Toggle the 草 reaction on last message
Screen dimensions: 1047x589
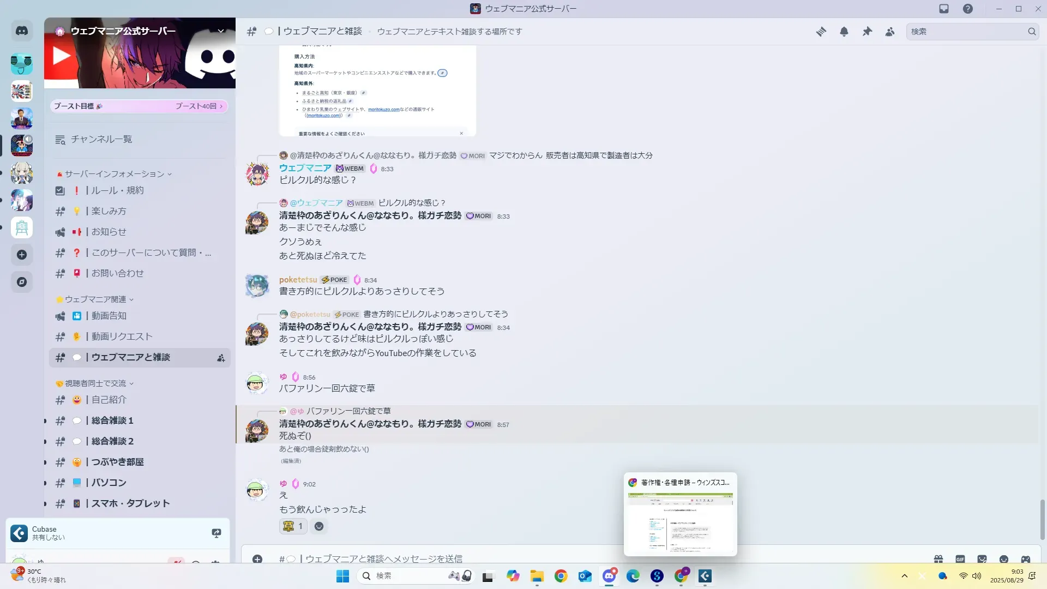click(x=293, y=526)
